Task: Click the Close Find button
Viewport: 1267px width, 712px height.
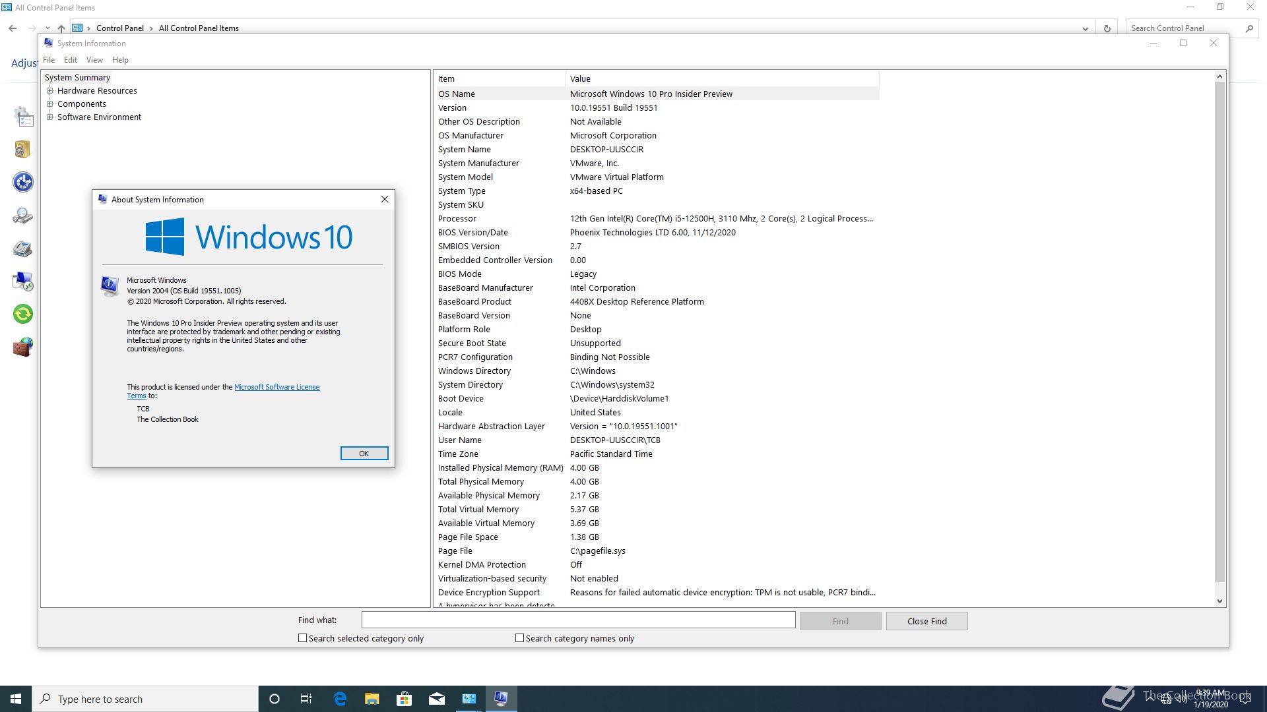Action: (x=926, y=621)
